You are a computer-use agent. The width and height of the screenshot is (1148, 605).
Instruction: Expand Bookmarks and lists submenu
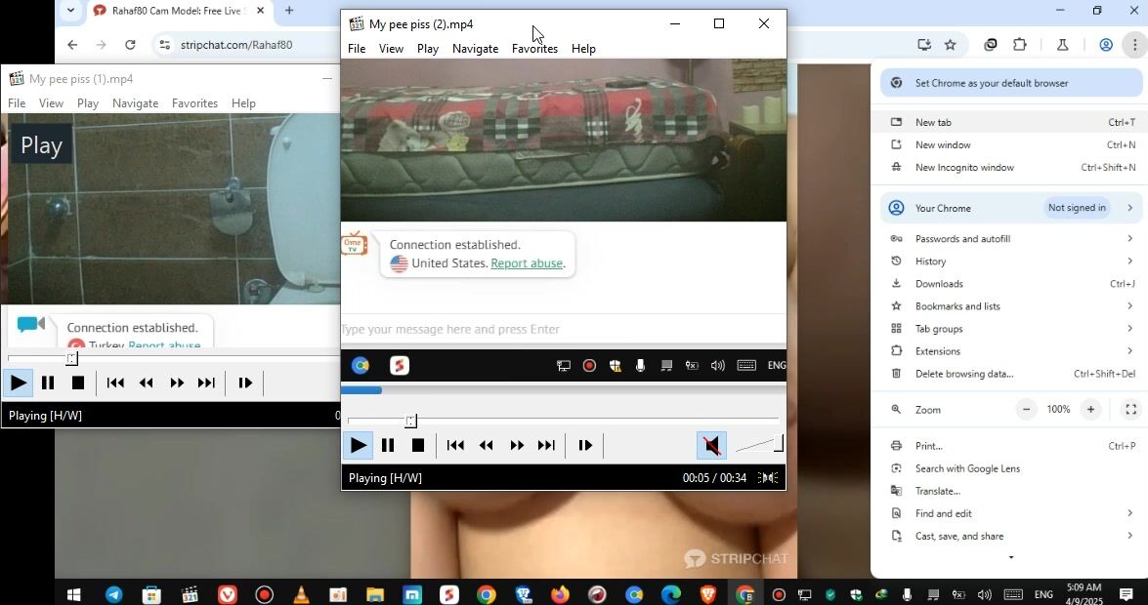pyautogui.click(x=1129, y=306)
